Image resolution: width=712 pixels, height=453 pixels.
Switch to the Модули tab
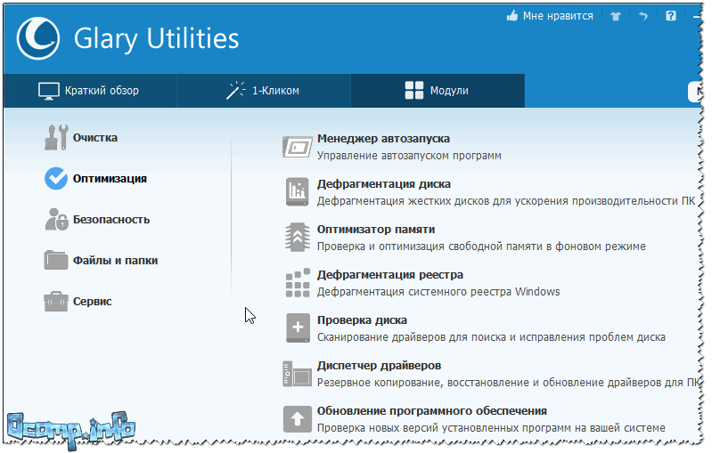[438, 91]
